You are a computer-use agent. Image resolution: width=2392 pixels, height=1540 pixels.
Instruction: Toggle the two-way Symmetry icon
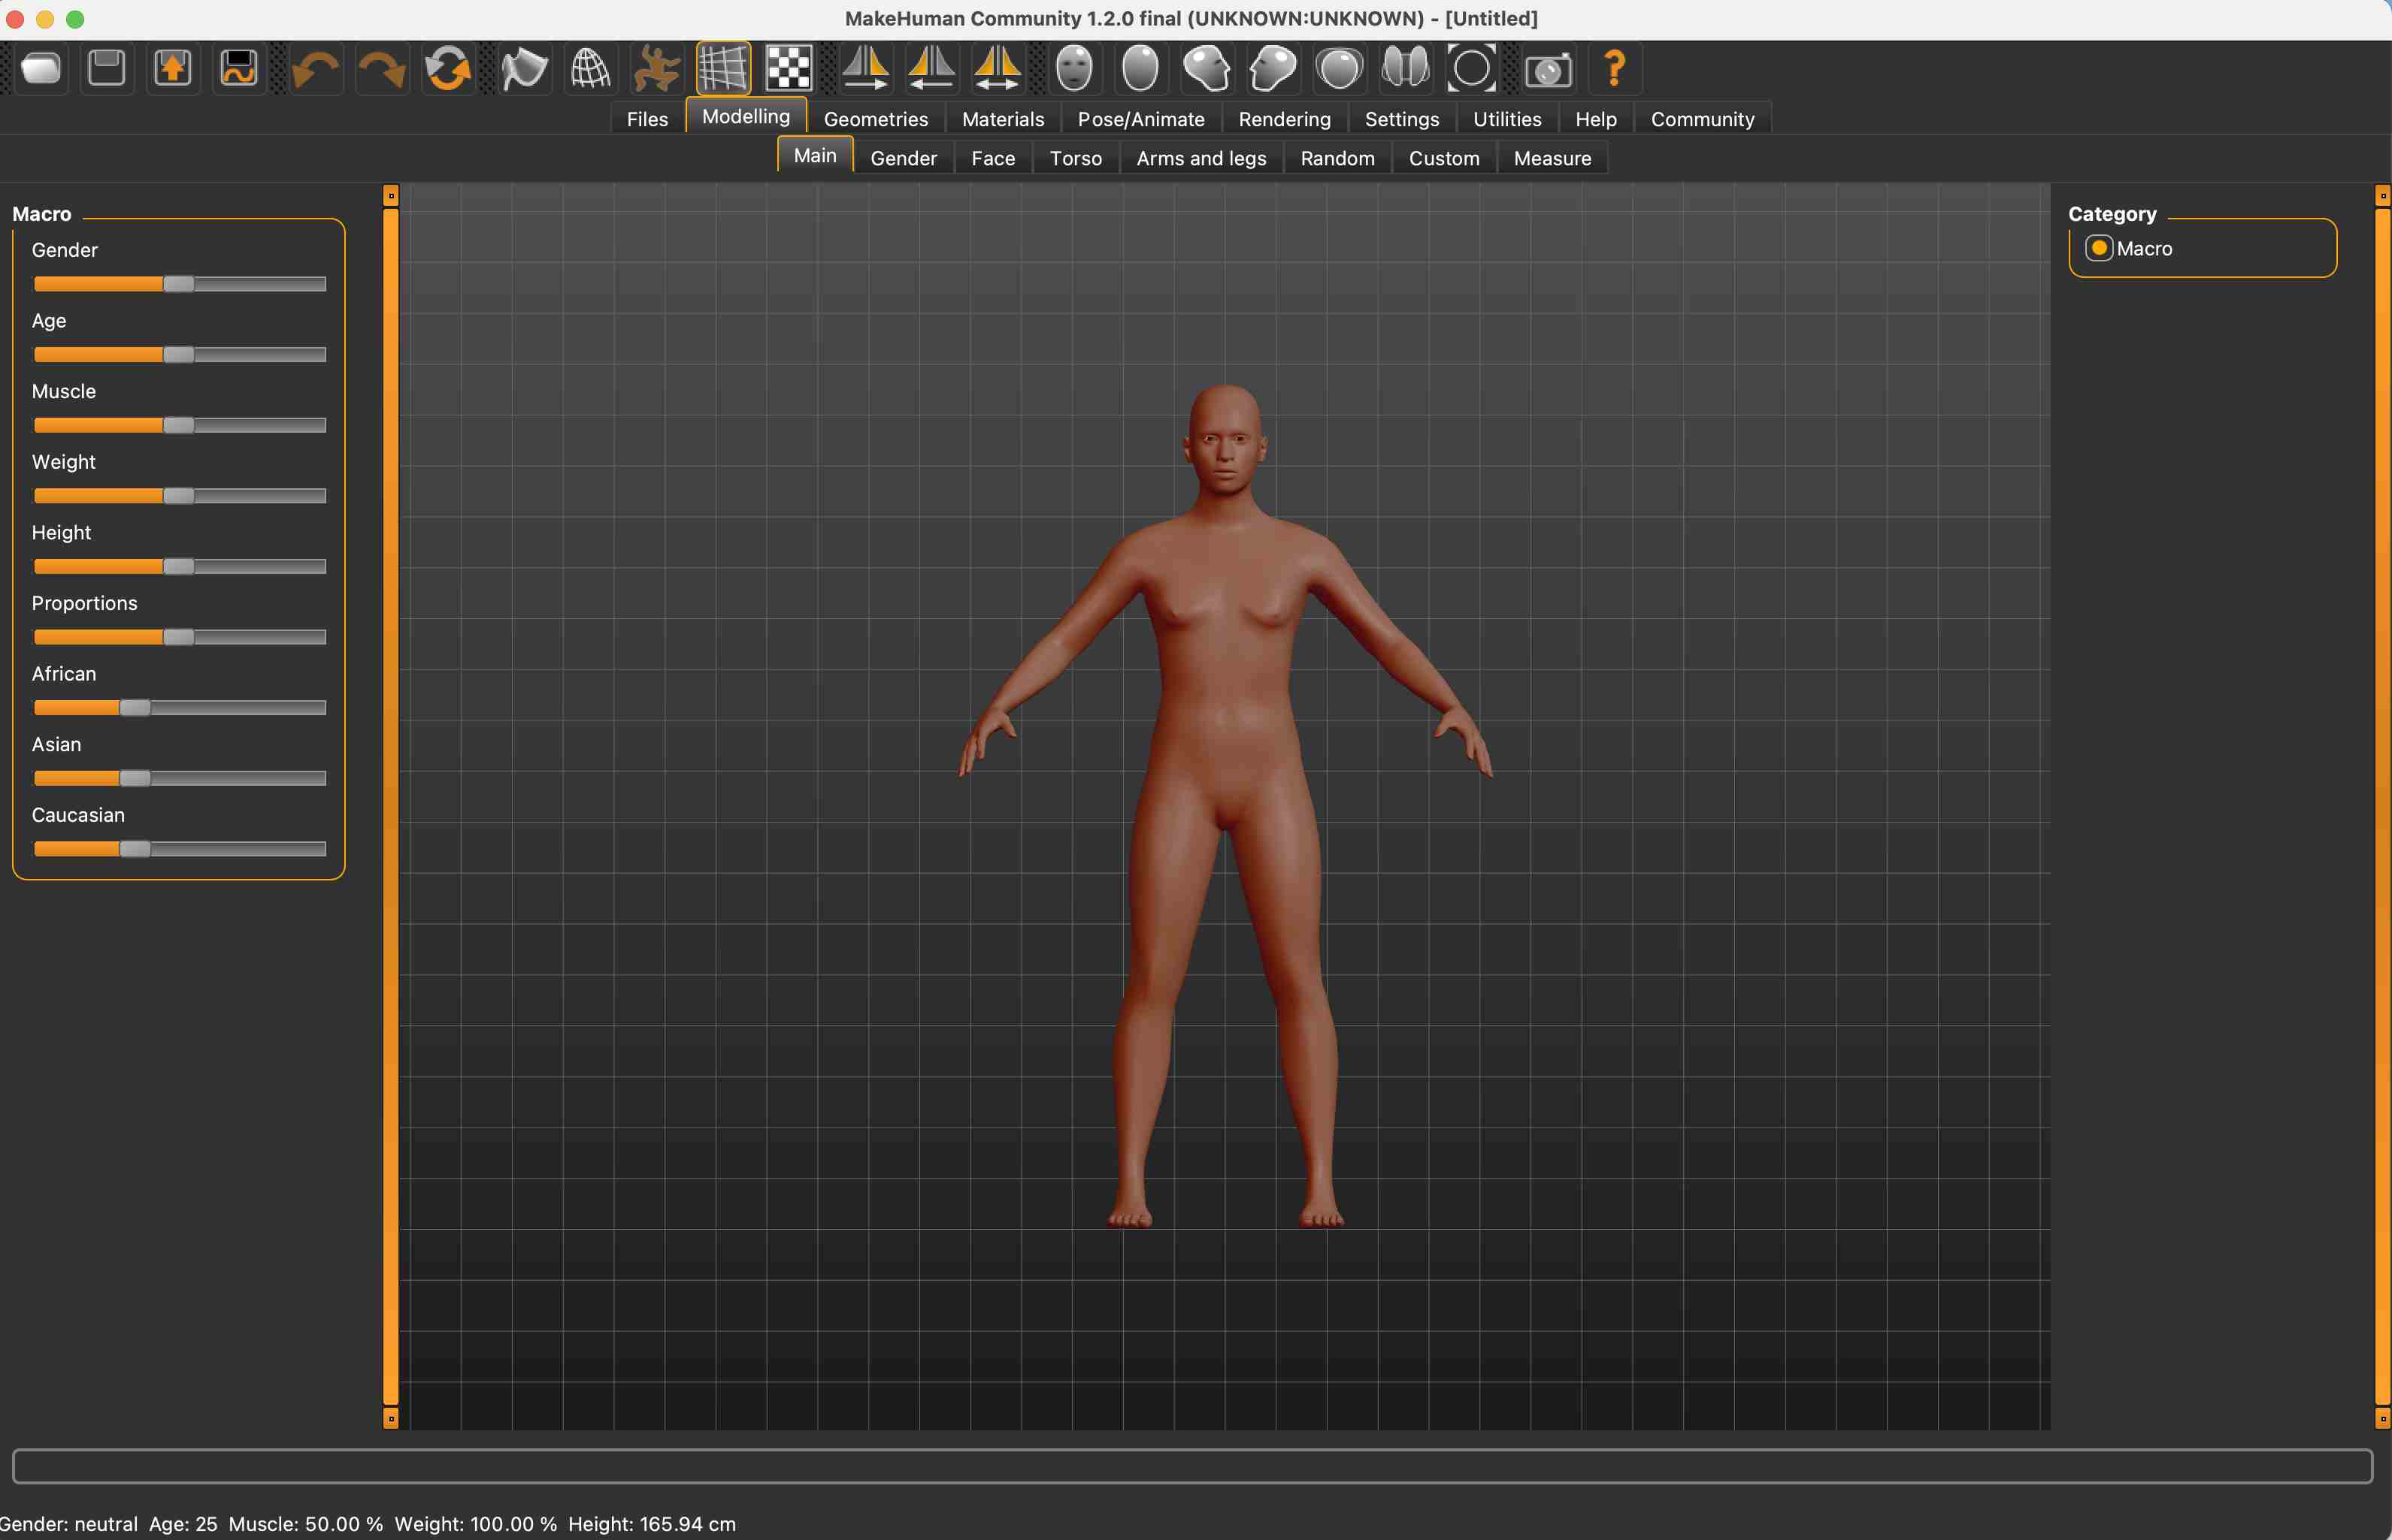998,69
